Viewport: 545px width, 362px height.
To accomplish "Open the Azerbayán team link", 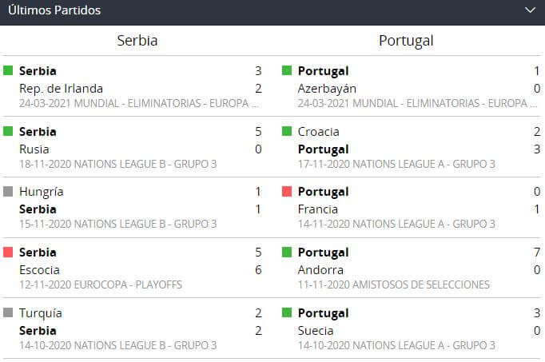I will tap(327, 89).
